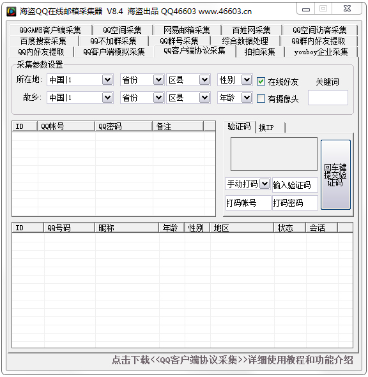The height and width of the screenshot is (377, 368).
Task: Click the app icon in the title bar
Action: click(x=11, y=11)
